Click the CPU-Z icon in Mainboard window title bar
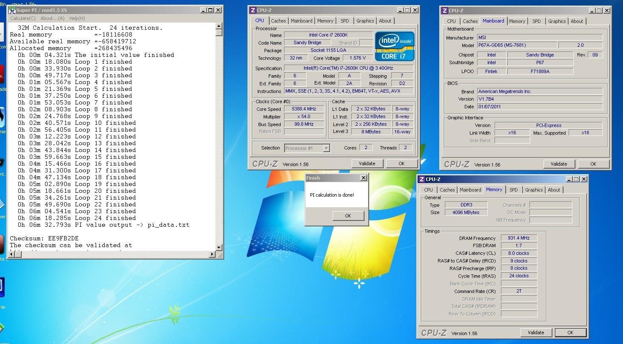This screenshot has width=623, height=344. point(445,11)
